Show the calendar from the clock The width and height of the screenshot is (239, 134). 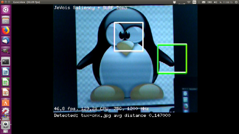pos(226,2)
